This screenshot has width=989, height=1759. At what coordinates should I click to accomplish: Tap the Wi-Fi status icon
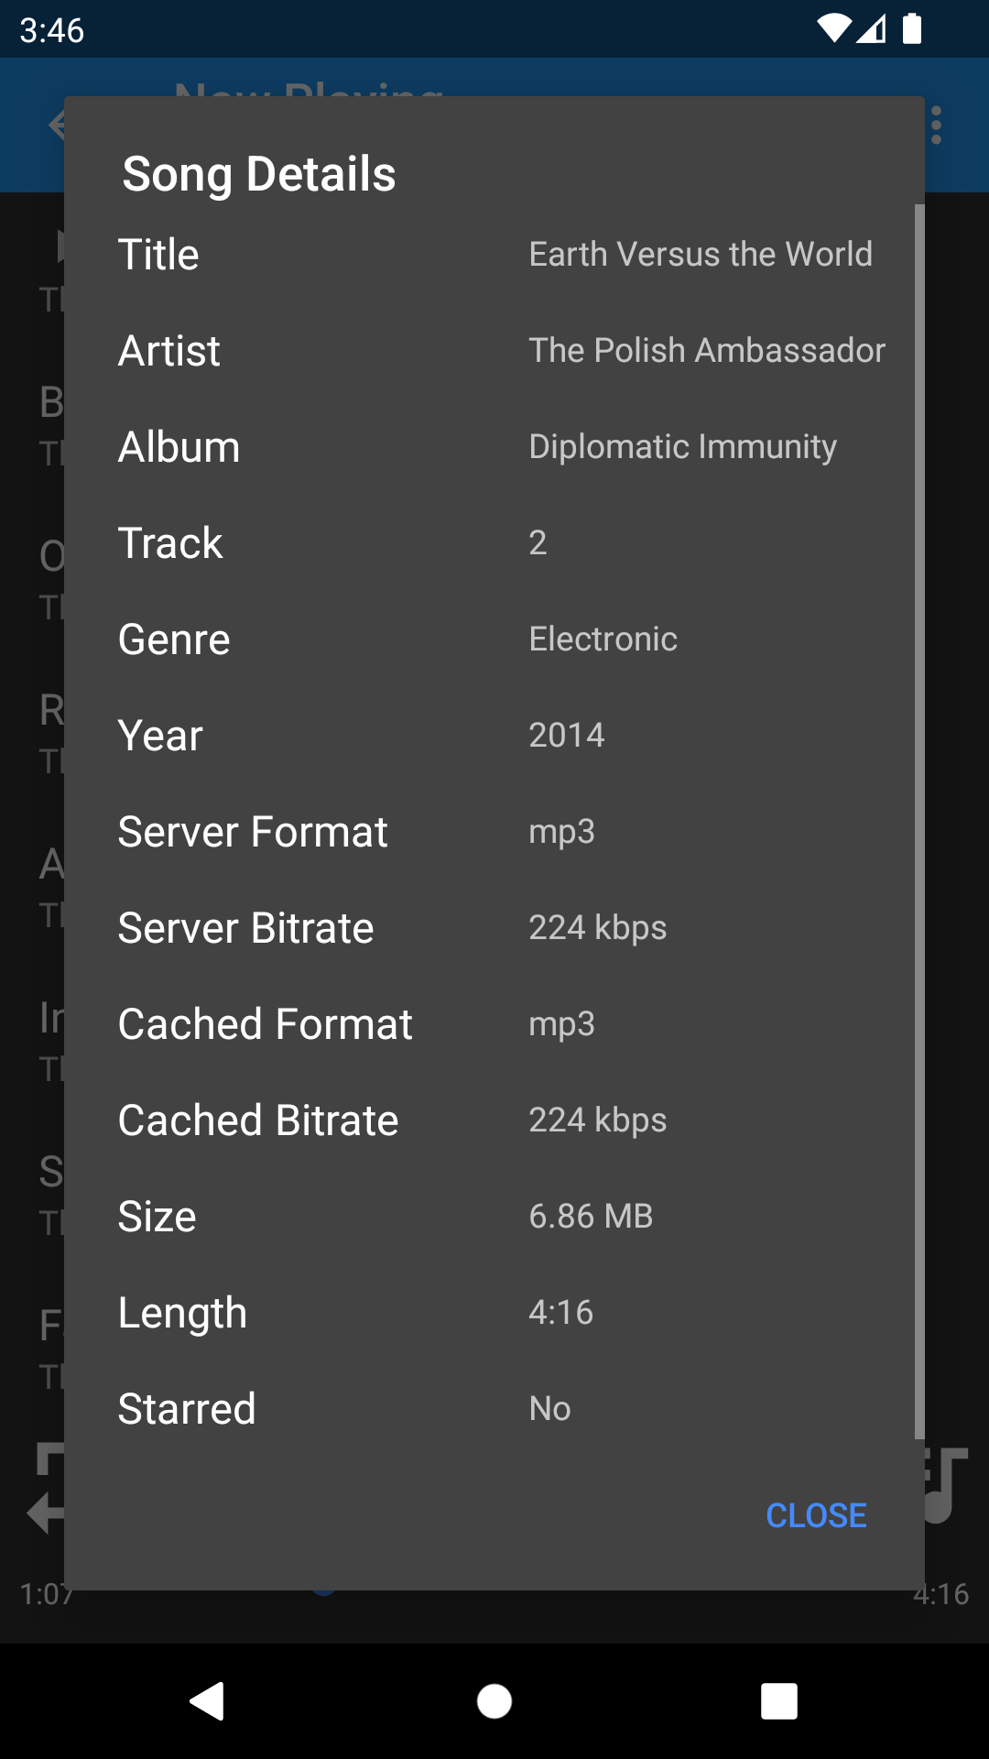pyautogui.click(x=833, y=29)
